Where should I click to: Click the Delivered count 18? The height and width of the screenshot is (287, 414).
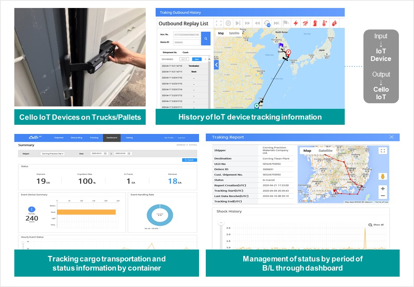click(x=173, y=181)
